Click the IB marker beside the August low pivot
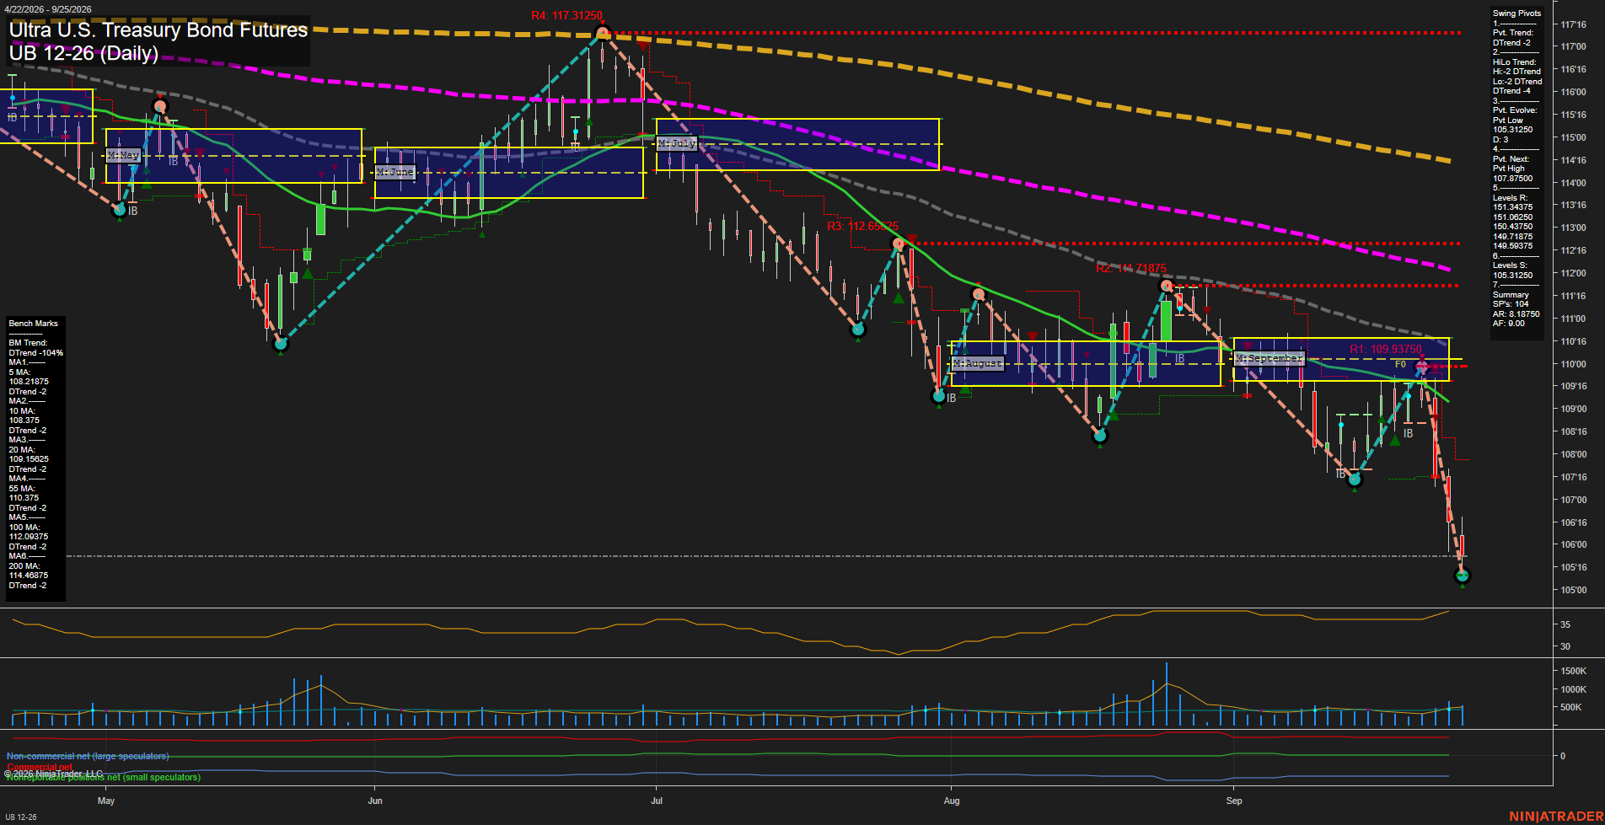 952,399
